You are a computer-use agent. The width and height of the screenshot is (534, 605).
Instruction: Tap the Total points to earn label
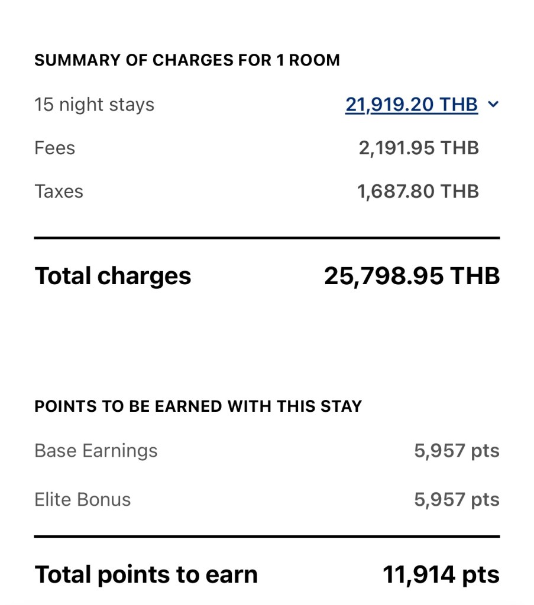(x=146, y=574)
